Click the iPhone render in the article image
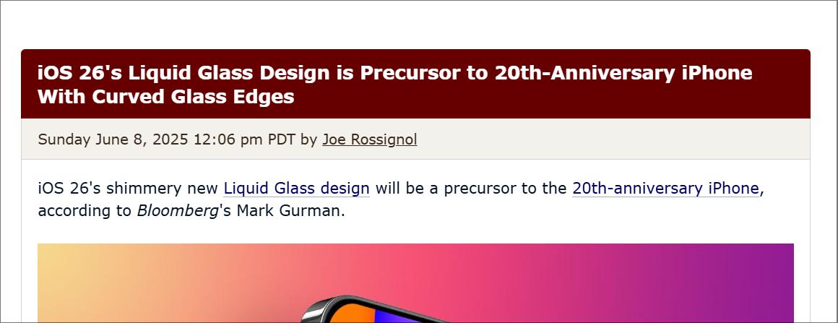The width and height of the screenshot is (838, 323). click(x=374, y=310)
